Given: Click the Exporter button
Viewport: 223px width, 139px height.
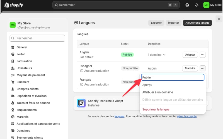Looking at the screenshot, I should coord(156,23).
